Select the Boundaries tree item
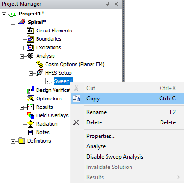Screen dimensions: 184x183 pyautogui.click(x=49, y=39)
